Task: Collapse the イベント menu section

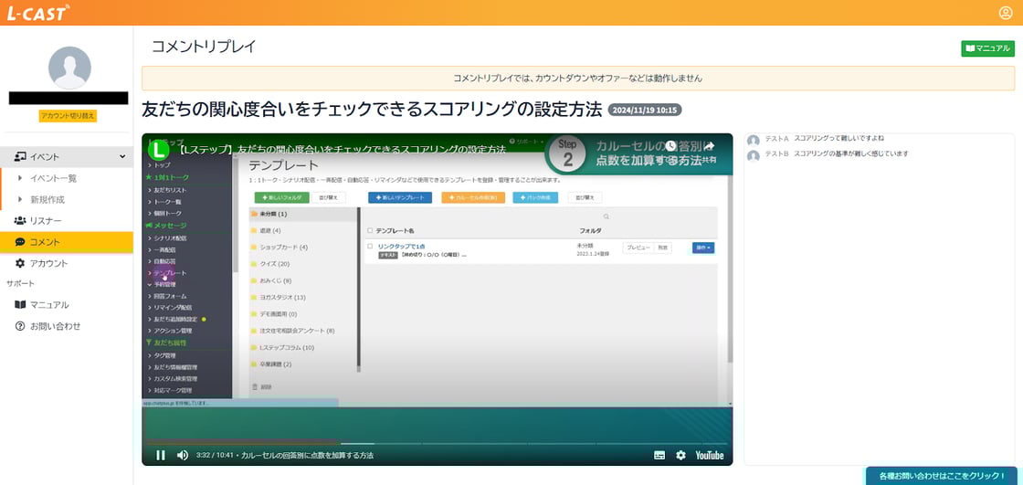Action: tap(67, 157)
